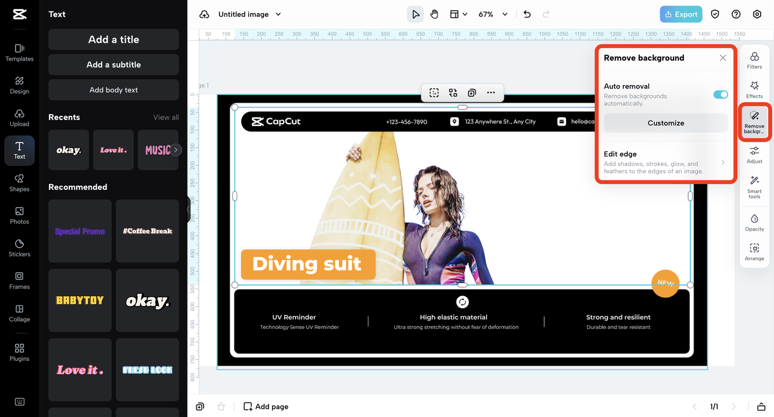Image resolution: width=774 pixels, height=417 pixels.
Task: Go to the next page arrow
Action: pos(734,407)
